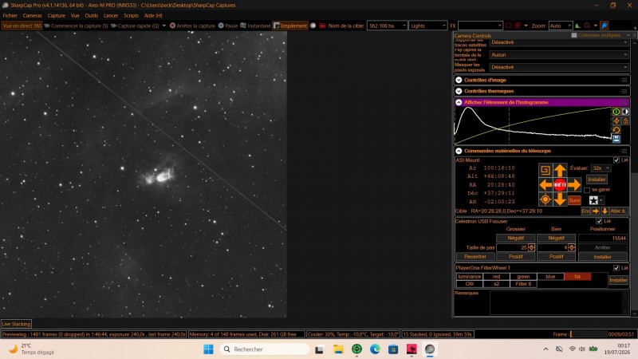Screen dimensions: 638x359
Task: Click the Instantané snapshot button
Action: (x=255, y=26)
